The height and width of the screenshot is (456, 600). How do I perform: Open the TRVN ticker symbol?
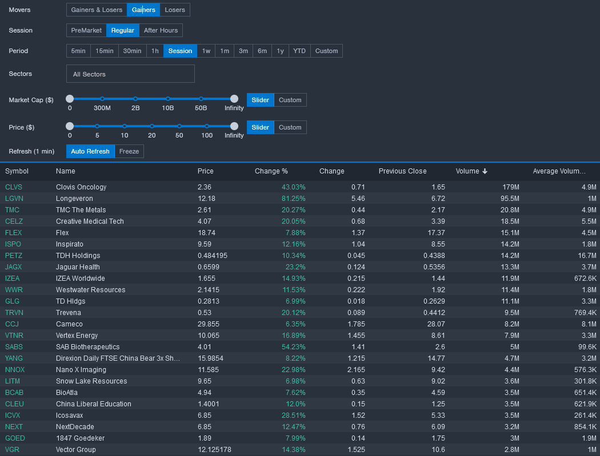(x=14, y=313)
